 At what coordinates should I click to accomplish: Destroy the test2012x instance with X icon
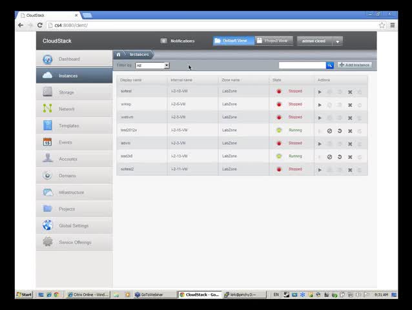click(x=350, y=131)
